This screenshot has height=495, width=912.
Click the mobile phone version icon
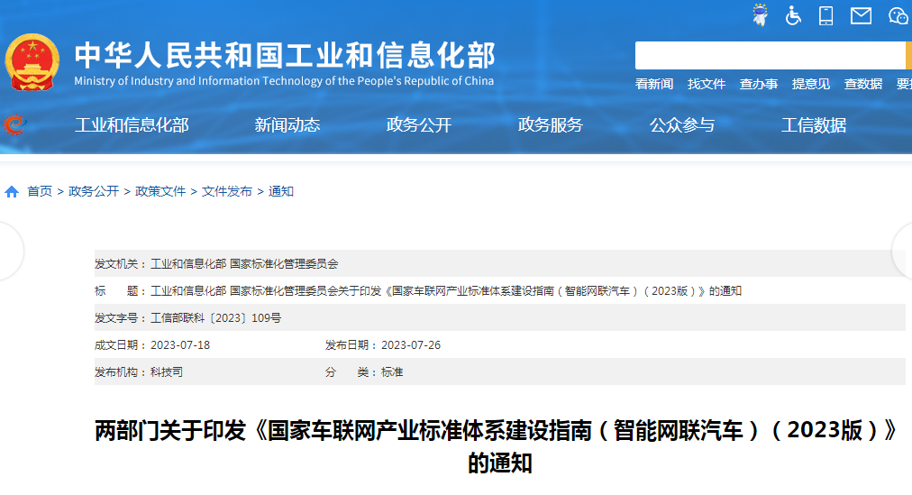tap(825, 15)
